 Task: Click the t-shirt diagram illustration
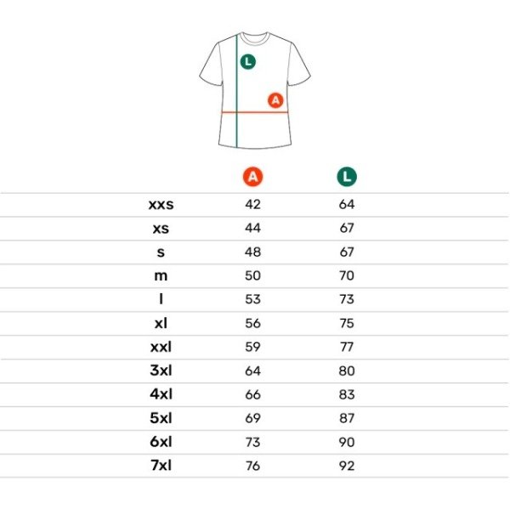255,89
